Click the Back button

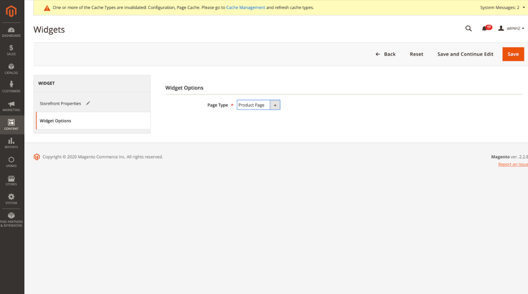(x=385, y=54)
